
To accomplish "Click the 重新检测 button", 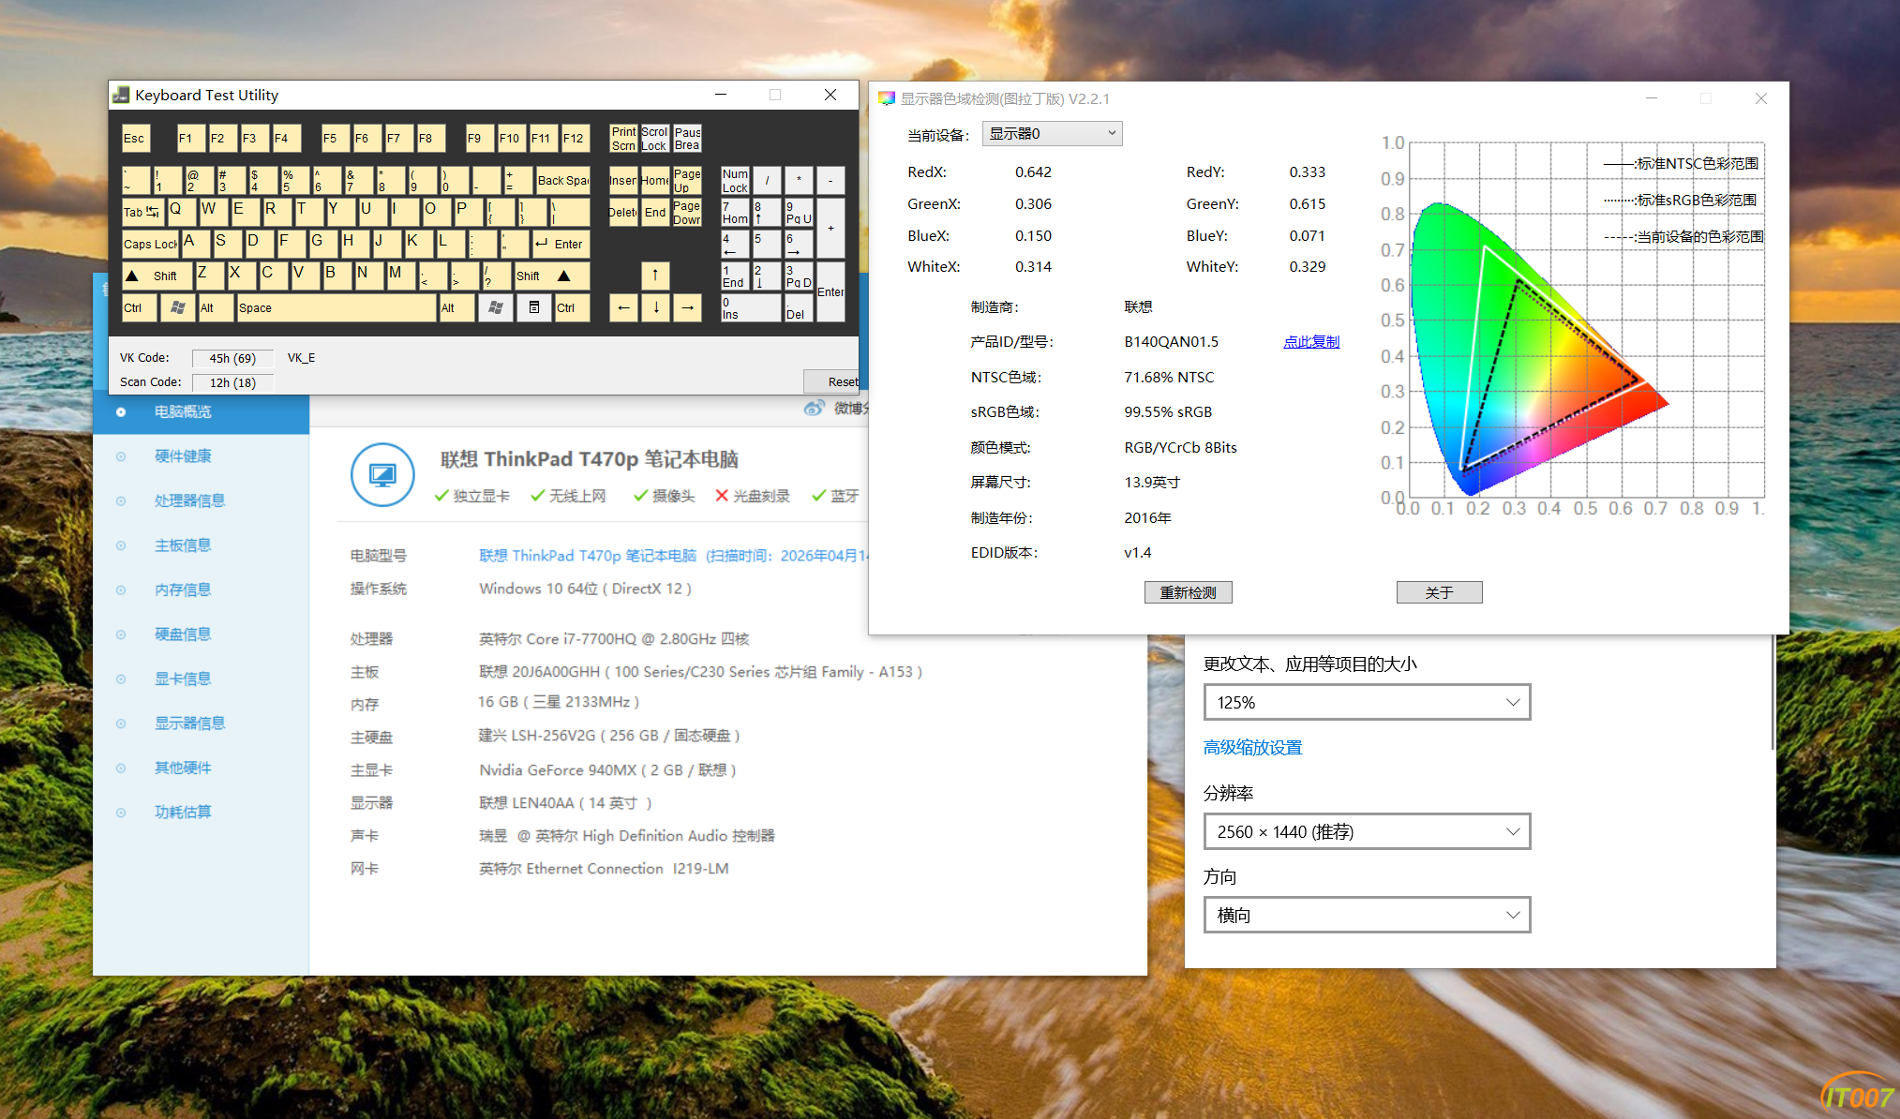I will (1188, 592).
